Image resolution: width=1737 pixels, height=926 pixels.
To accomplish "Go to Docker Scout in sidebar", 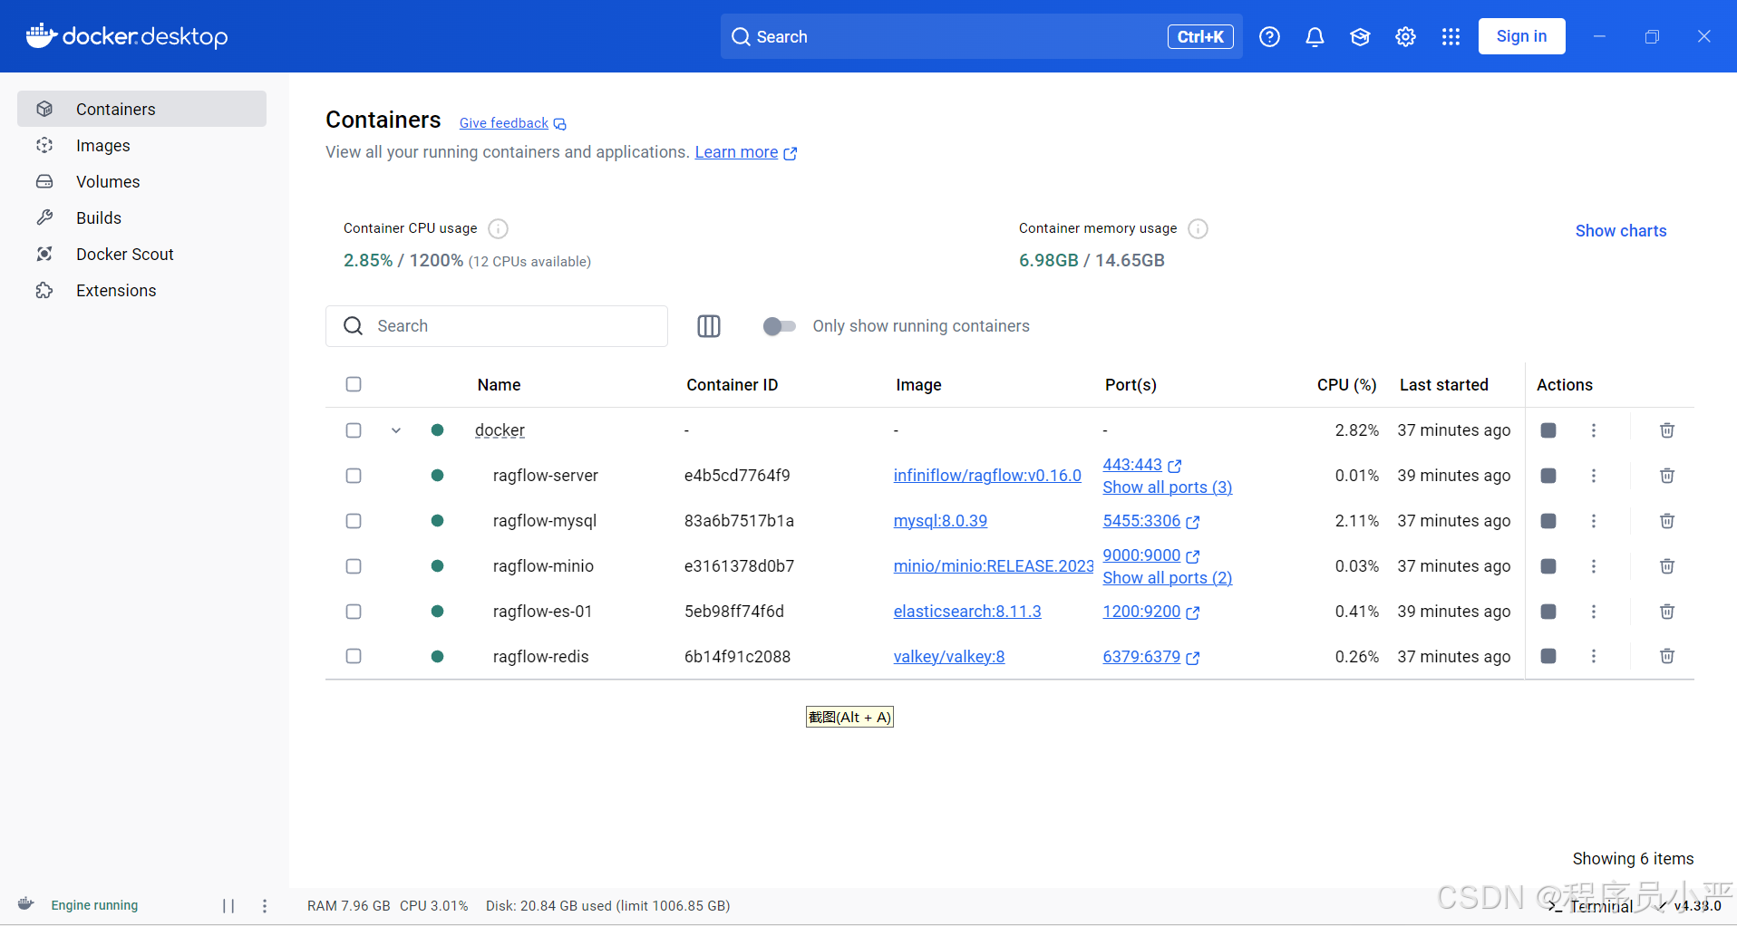I will pos(141,254).
